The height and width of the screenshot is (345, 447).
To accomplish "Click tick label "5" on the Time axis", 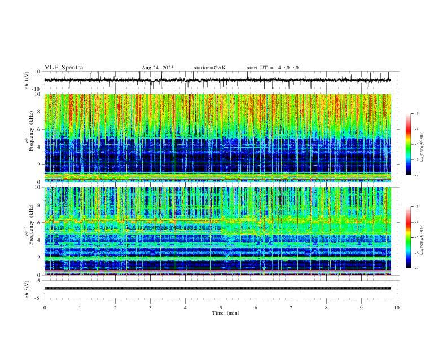I will (x=221, y=308).
